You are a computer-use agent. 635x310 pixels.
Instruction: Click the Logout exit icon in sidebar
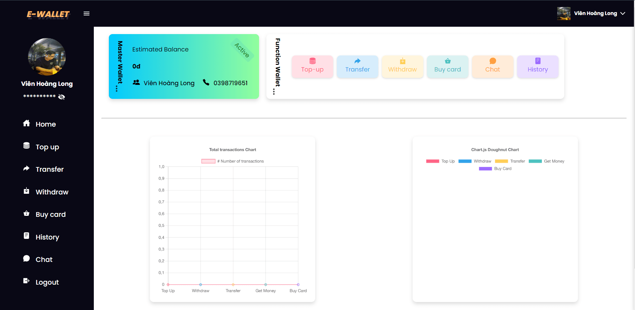(x=26, y=281)
